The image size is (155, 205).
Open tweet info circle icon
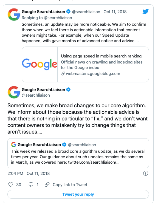tap(146, 173)
